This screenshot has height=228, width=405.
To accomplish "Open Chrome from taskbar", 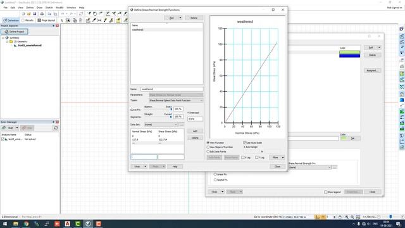I will tap(26, 224).
